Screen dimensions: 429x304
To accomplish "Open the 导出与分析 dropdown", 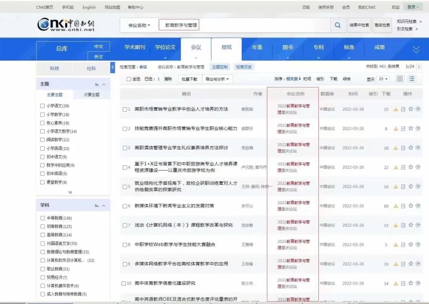I will coord(217,79).
